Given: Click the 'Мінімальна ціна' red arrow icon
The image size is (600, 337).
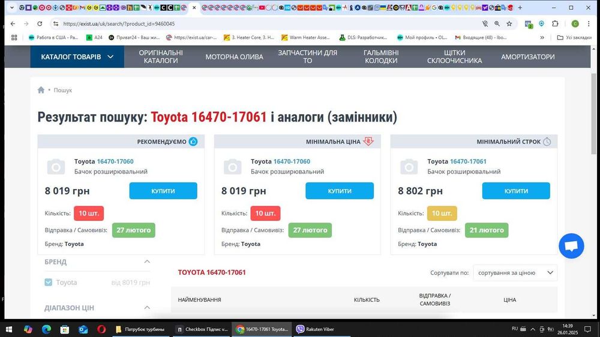Looking at the screenshot, I should coord(368,141).
